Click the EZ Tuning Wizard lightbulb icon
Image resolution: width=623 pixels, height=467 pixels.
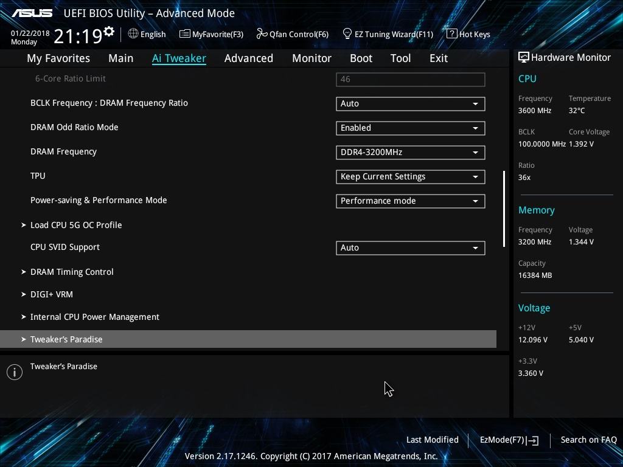click(347, 34)
